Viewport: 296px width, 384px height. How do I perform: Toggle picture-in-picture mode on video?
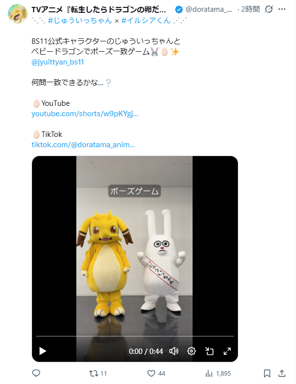click(x=209, y=351)
